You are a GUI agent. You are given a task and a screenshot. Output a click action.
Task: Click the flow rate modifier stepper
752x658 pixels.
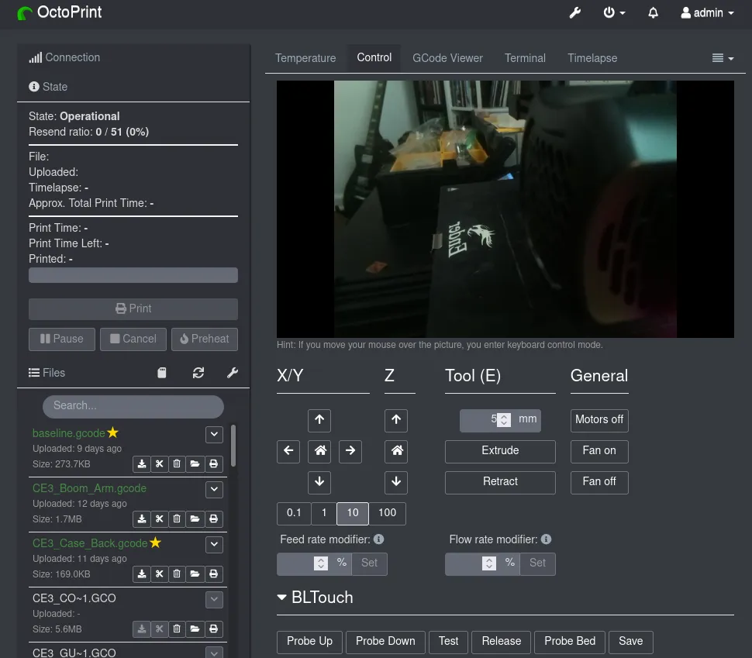click(x=488, y=563)
